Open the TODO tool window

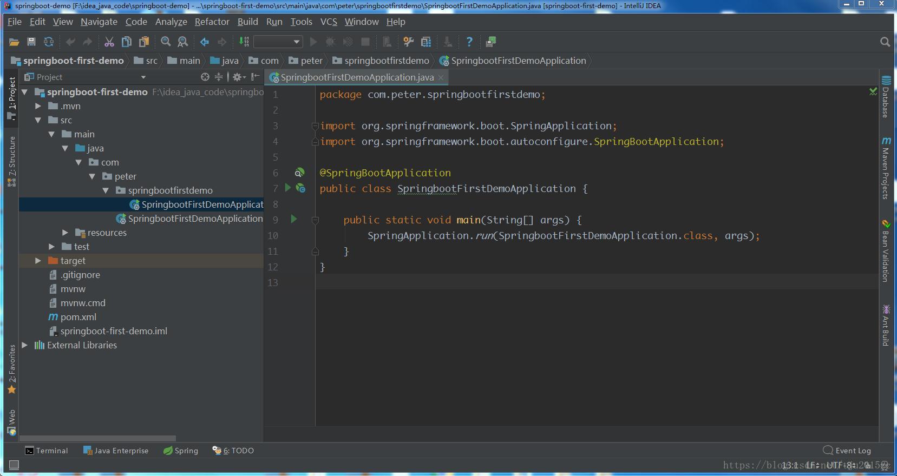tap(233, 451)
